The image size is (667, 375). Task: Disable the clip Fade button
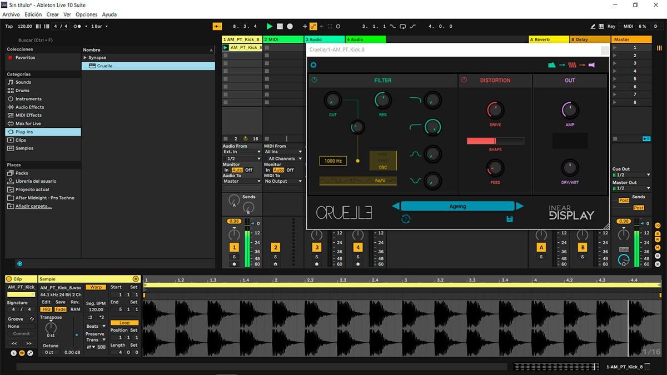pos(61,309)
